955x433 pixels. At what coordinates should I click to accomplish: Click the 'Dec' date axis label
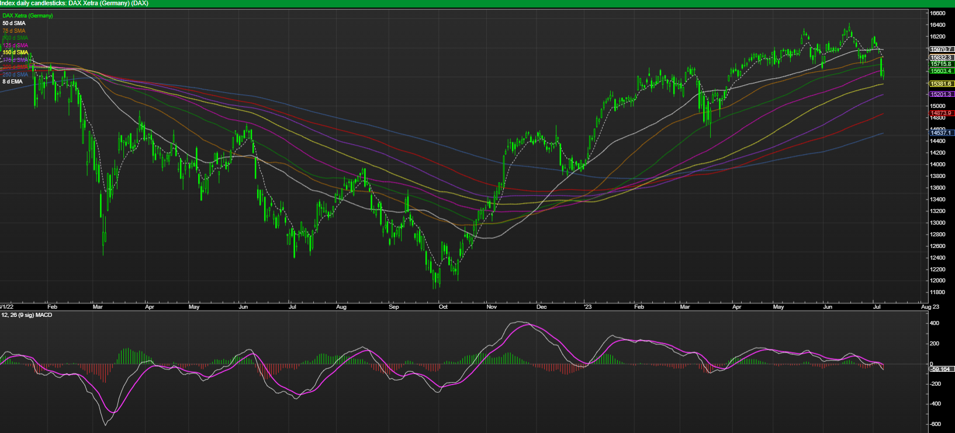point(542,307)
